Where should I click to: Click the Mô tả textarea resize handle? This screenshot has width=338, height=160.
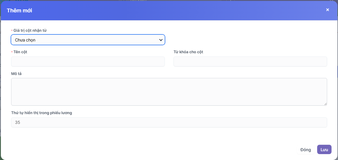click(x=325, y=104)
